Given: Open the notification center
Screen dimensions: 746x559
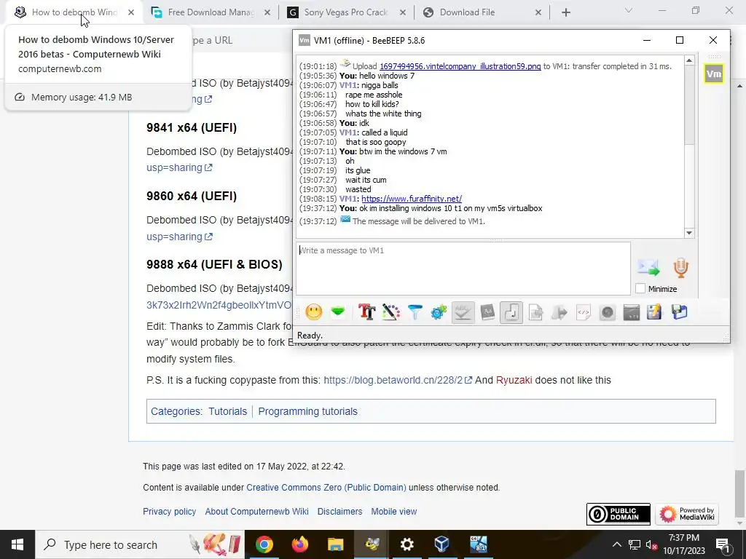Looking at the screenshot, I should point(723,544).
